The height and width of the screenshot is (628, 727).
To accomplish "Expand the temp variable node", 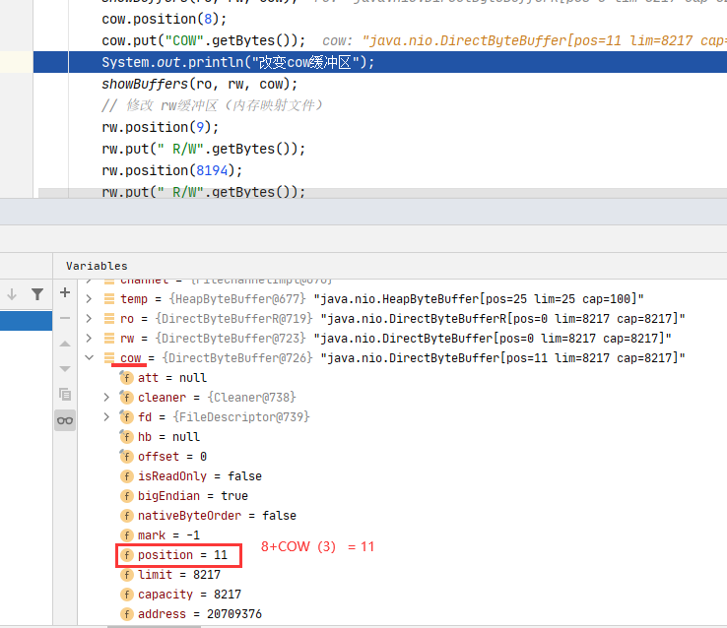I will point(89,299).
